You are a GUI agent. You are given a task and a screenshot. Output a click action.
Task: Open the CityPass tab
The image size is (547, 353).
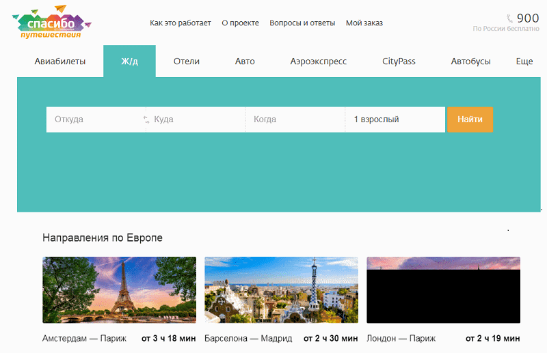coord(399,61)
